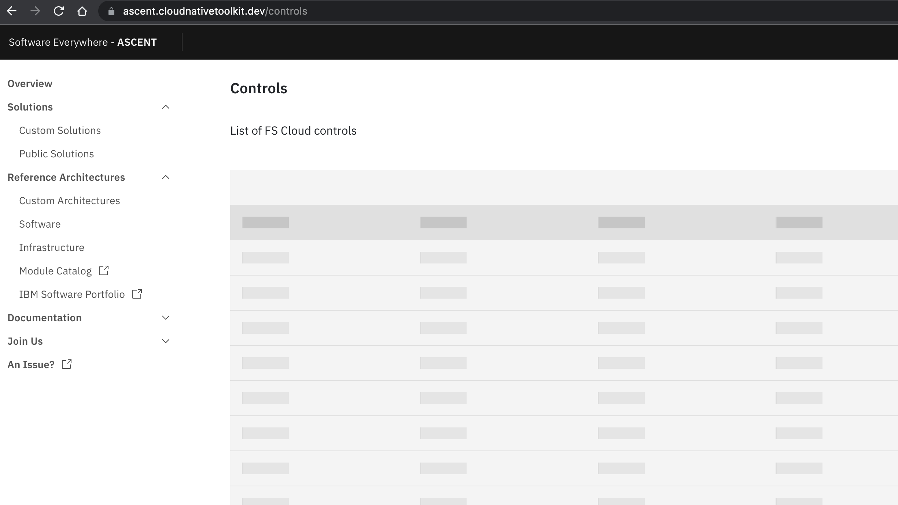Click the external link icon beside IBM Software Portfolio
898x505 pixels.
pyautogui.click(x=137, y=294)
